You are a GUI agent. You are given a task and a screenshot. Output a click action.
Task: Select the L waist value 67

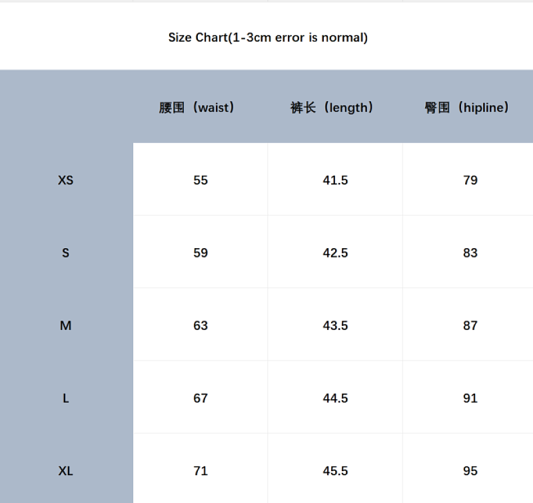201,398
